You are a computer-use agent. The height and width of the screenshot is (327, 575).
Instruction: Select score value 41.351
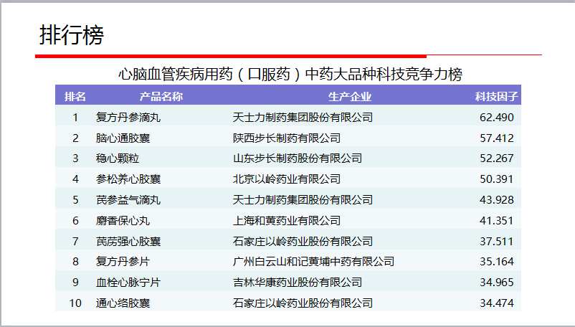click(x=497, y=221)
